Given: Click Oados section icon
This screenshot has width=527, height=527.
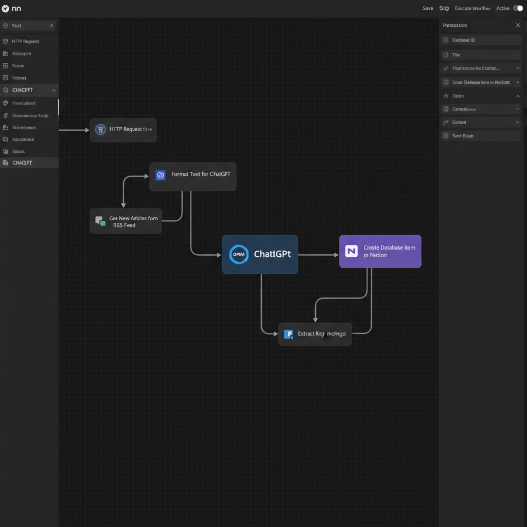Looking at the screenshot, I should point(446,96).
